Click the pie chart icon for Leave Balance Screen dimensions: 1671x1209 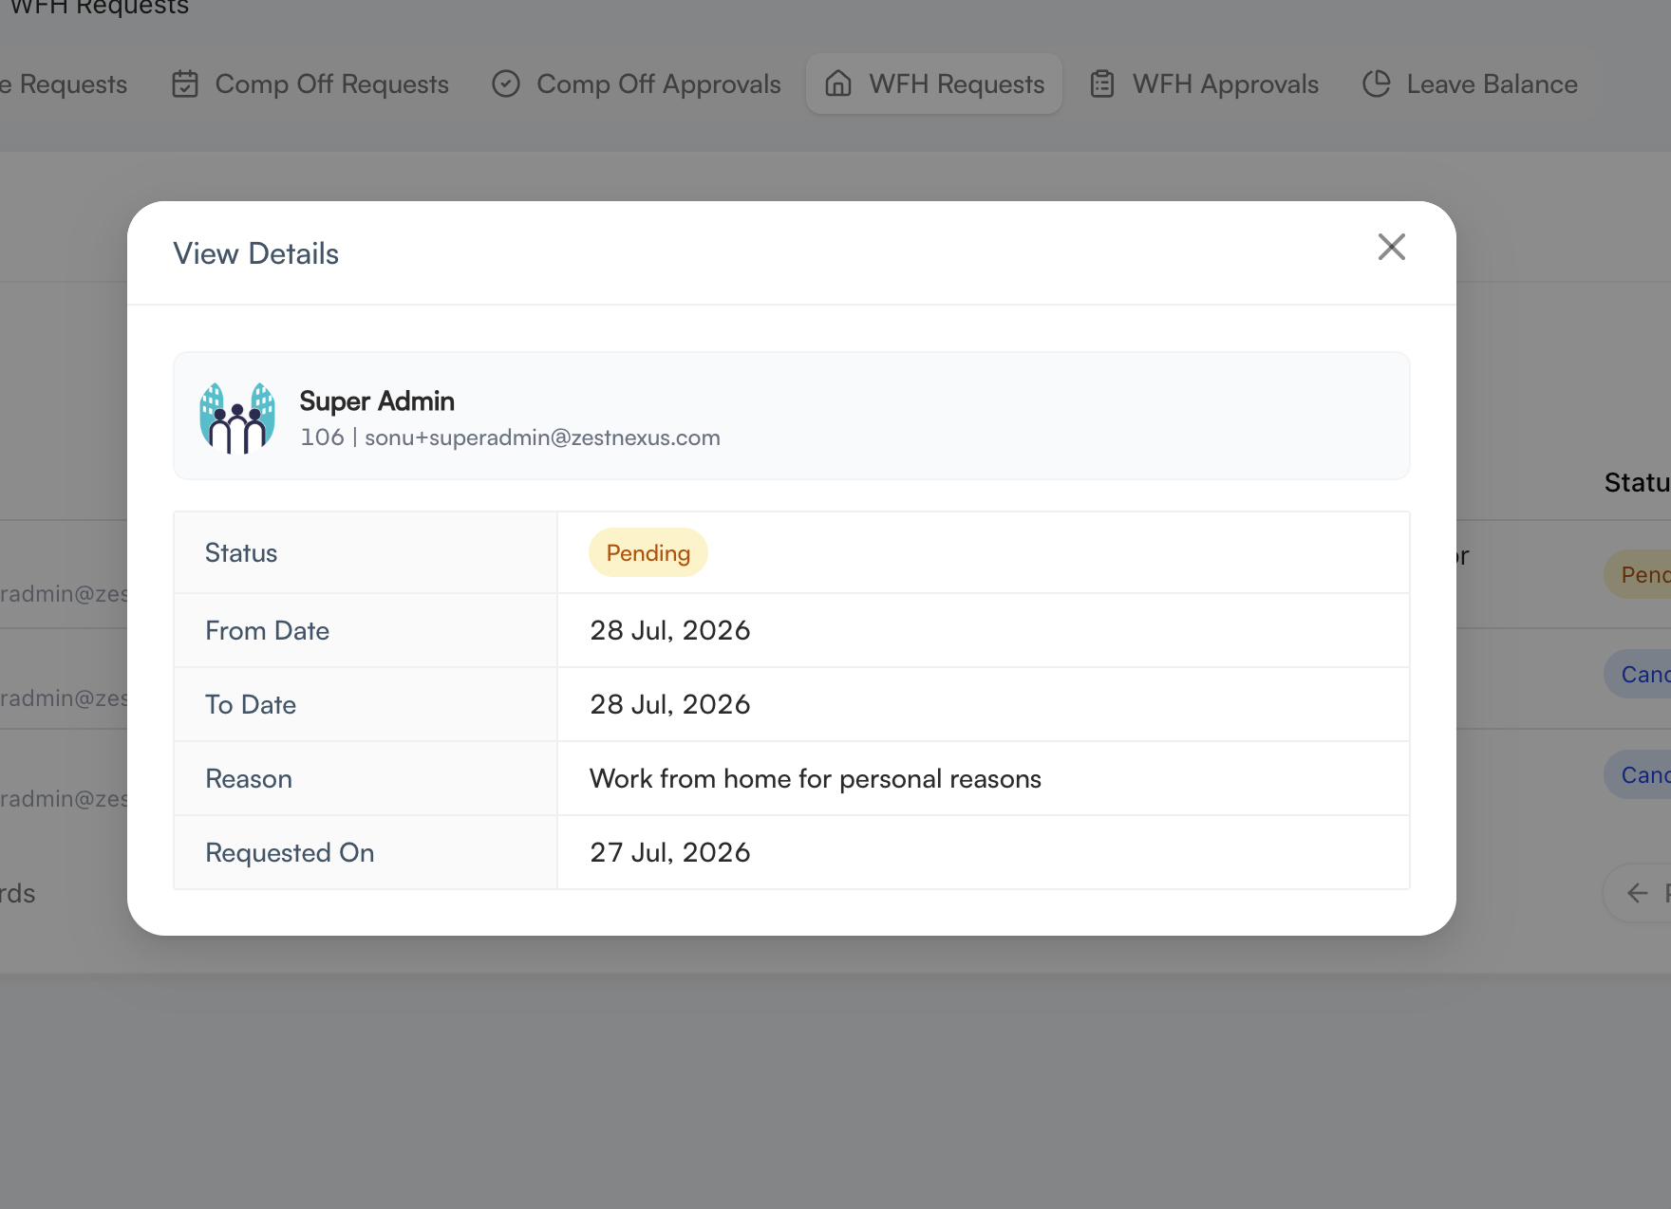click(x=1377, y=84)
